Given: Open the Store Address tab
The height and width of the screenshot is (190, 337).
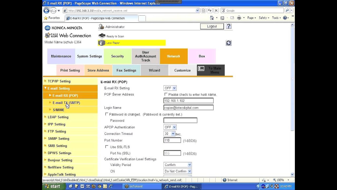Looking at the screenshot, I should (98, 70).
